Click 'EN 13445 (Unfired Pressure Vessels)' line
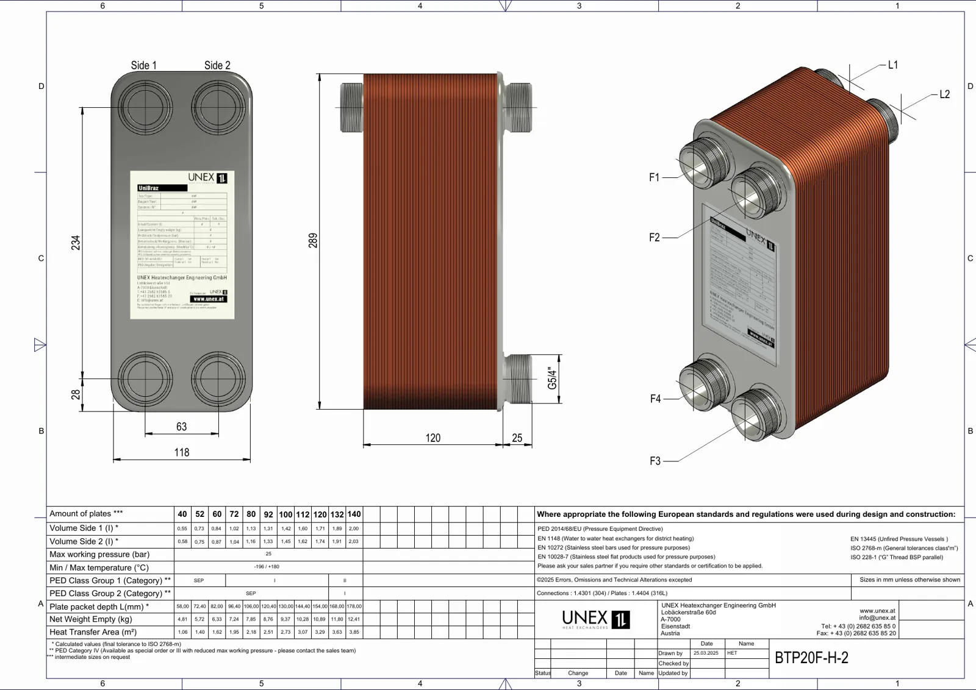Viewport: 976px width, 690px height. (899, 539)
